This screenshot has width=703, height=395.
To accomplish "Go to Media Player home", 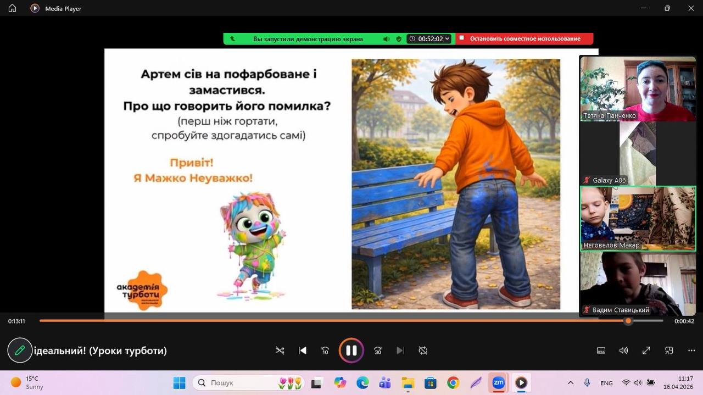I will point(12,8).
